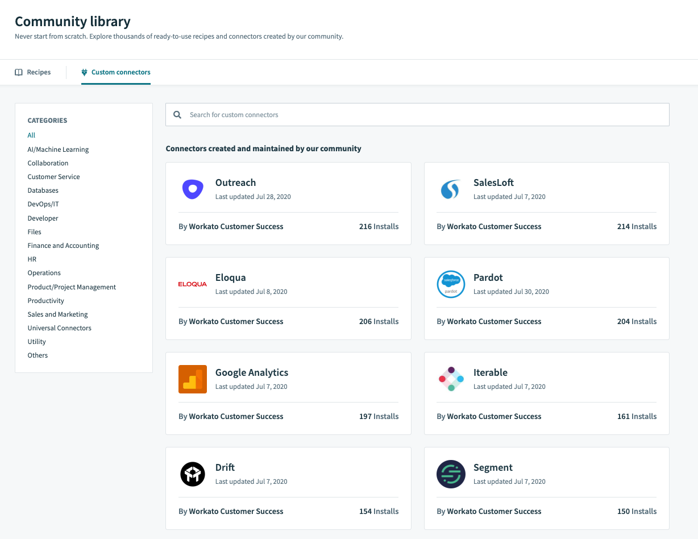This screenshot has height=539, width=698.
Task: Filter by Others category
Action: click(x=38, y=355)
